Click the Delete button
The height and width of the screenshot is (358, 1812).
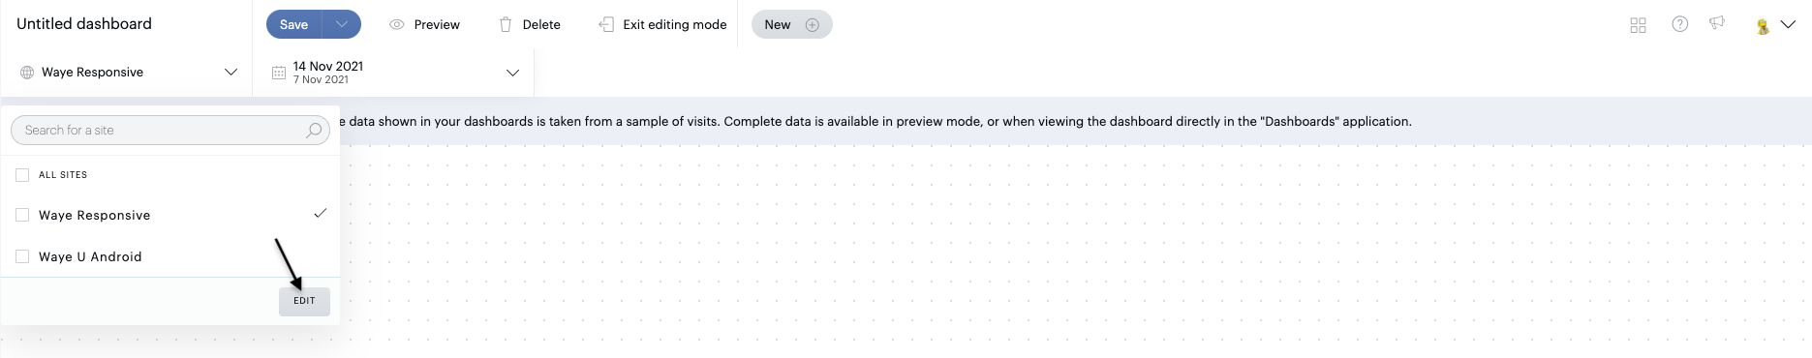point(529,25)
